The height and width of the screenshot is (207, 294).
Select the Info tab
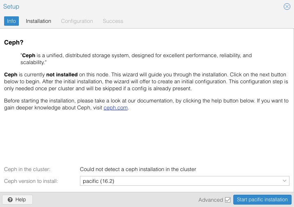click(x=11, y=21)
